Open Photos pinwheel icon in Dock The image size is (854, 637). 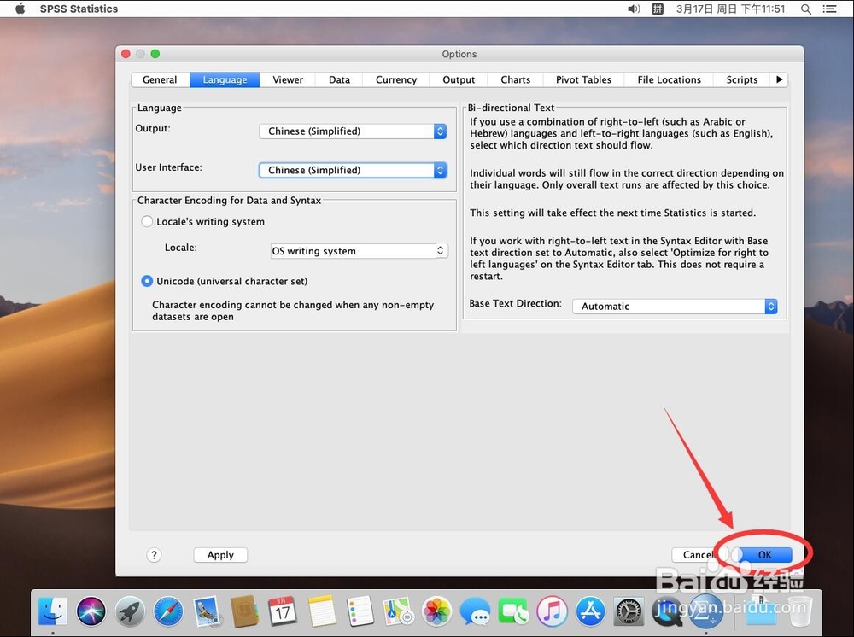coord(436,611)
